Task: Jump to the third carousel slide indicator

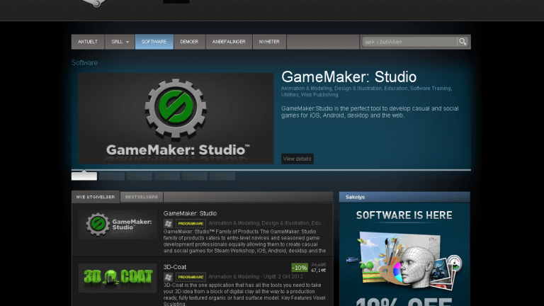Action: point(140,176)
